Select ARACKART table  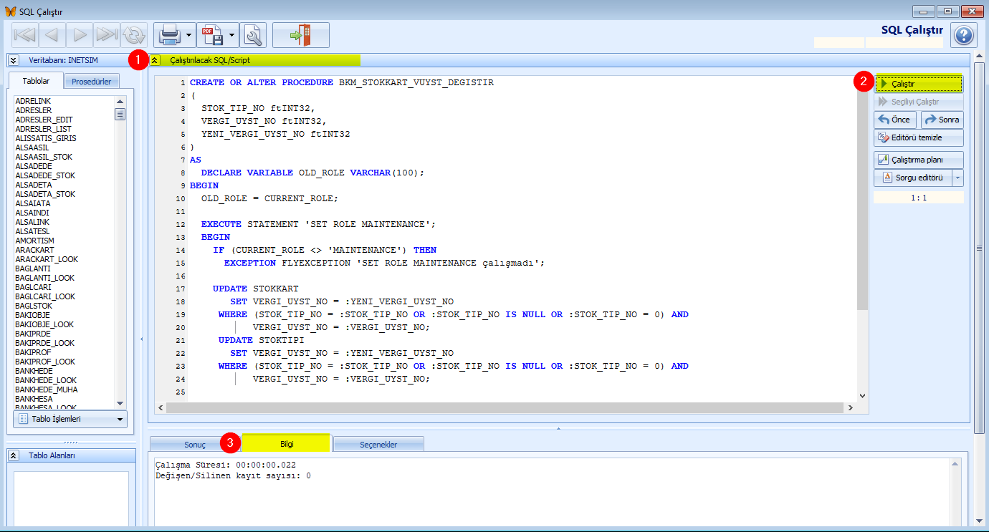[34, 250]
